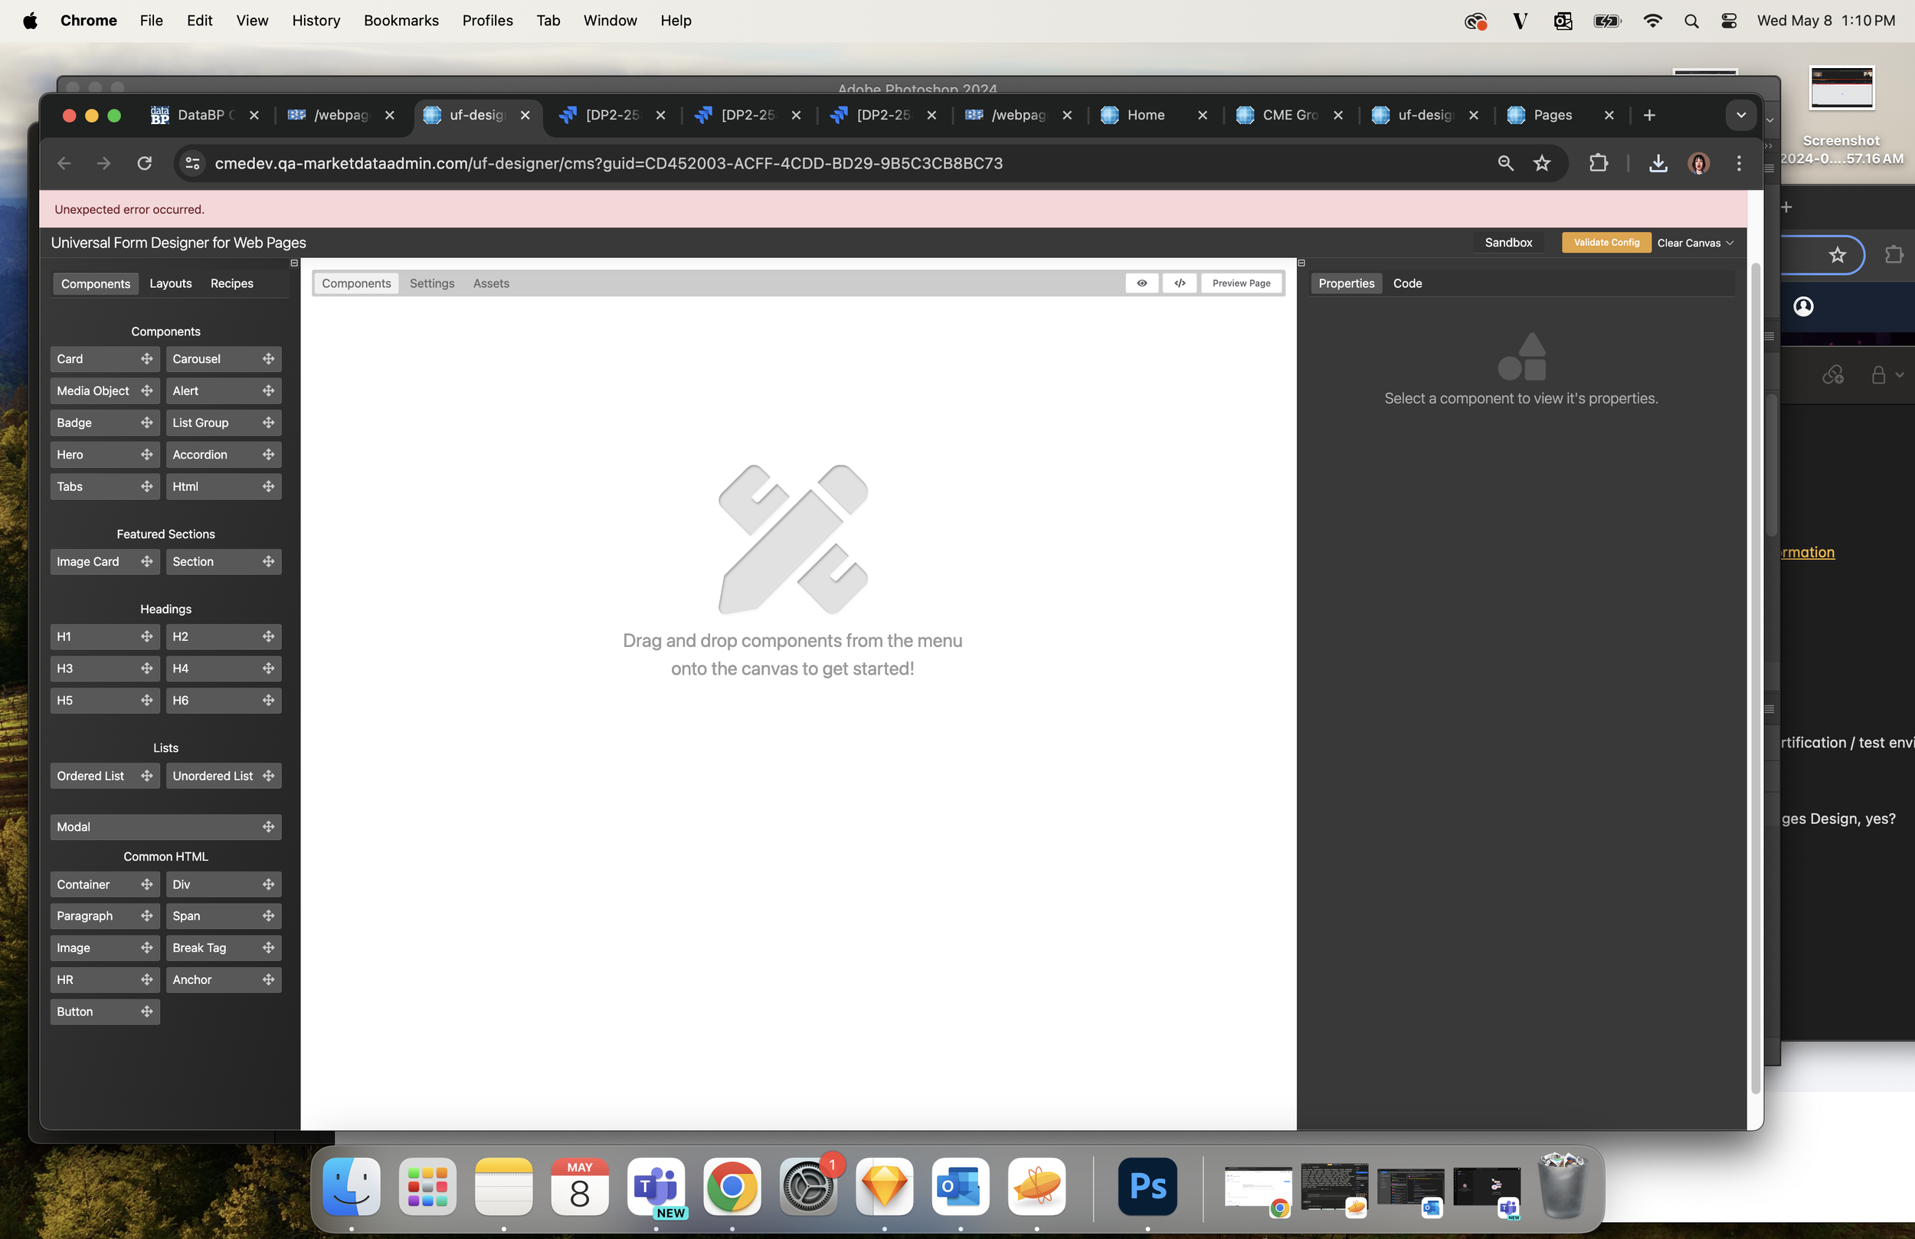Open Chrome's Downloads icon in the toolbar

coord(1658,163)
